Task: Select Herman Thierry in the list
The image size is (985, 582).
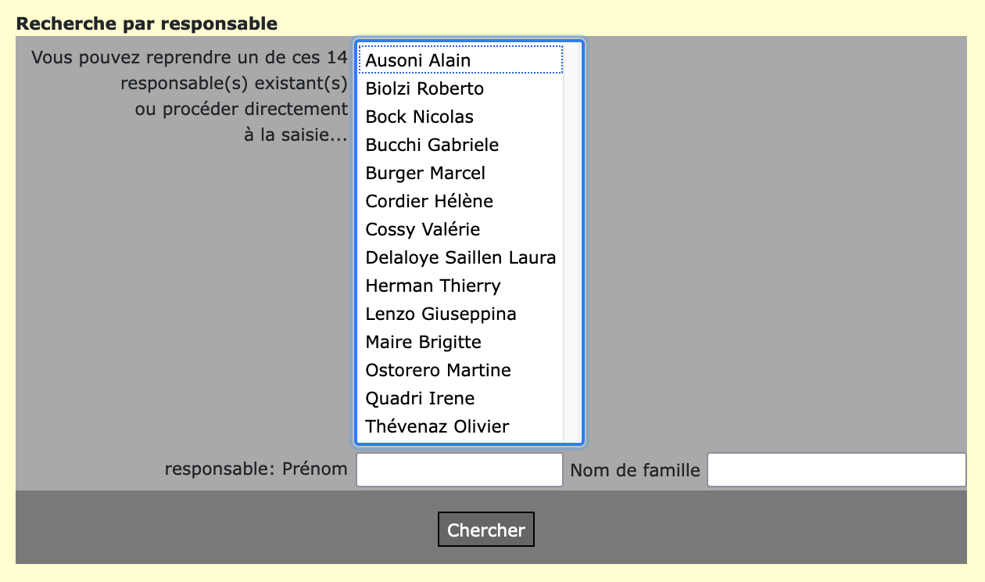Action: pyautogui.click(x=433, y=286)
